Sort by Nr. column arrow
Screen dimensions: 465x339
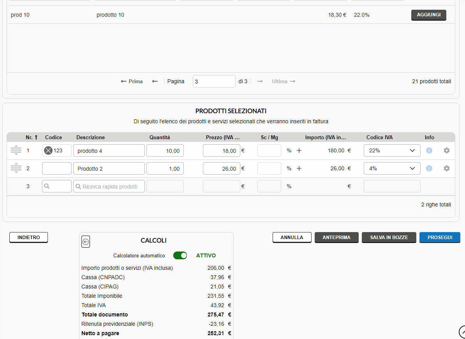(36, 137)
